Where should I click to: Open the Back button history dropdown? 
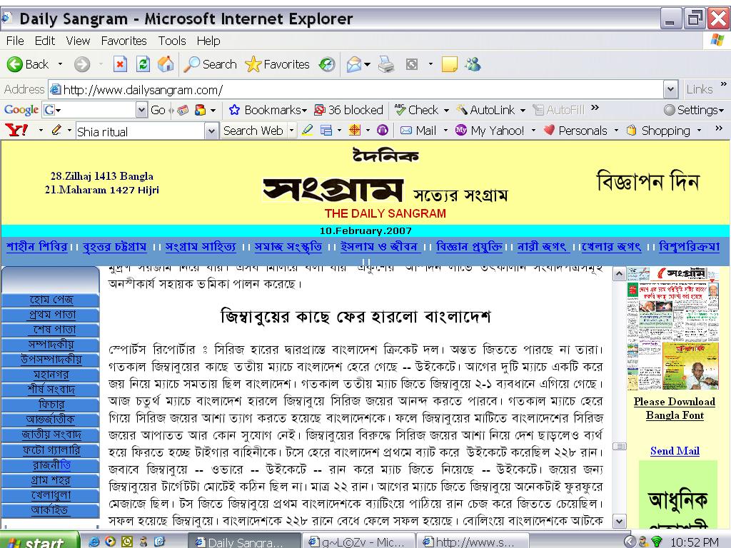(x=60, y=64)
